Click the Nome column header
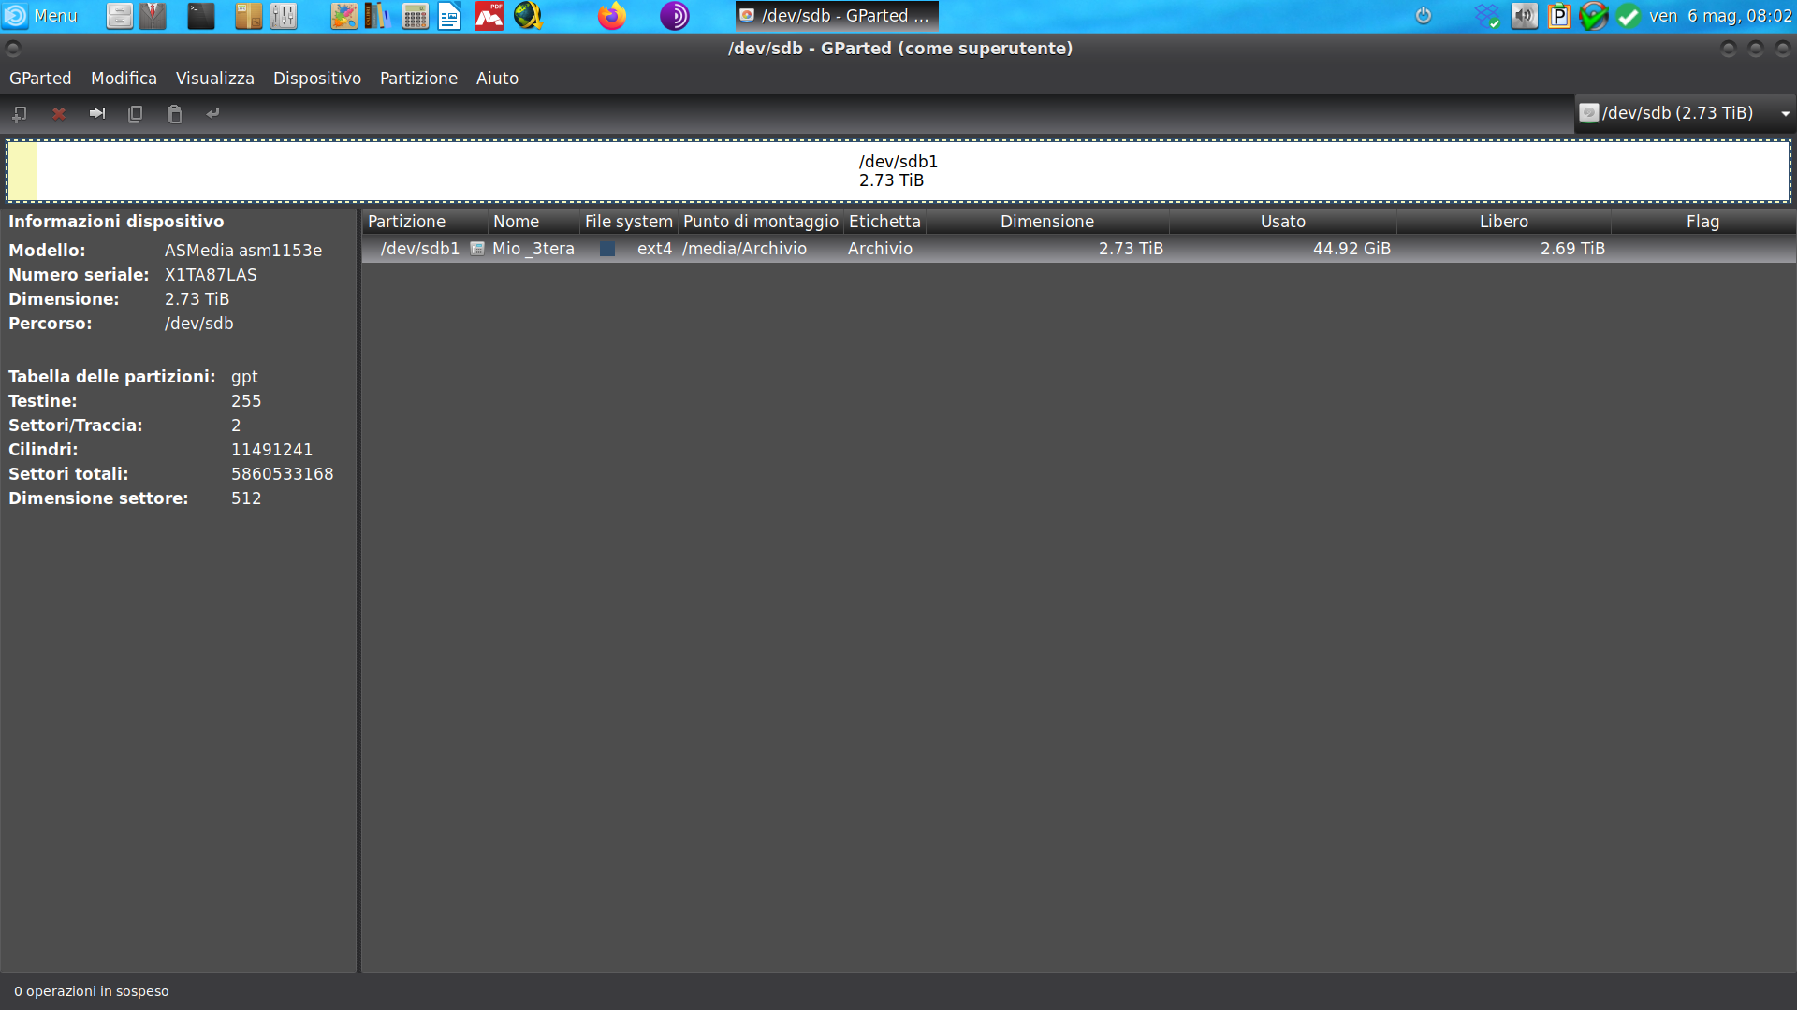The image size is (1797, 1010). 534,222
